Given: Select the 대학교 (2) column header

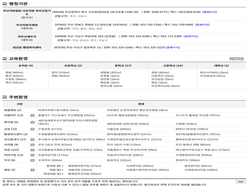Looking at the screenshot, I should (221, 66).
